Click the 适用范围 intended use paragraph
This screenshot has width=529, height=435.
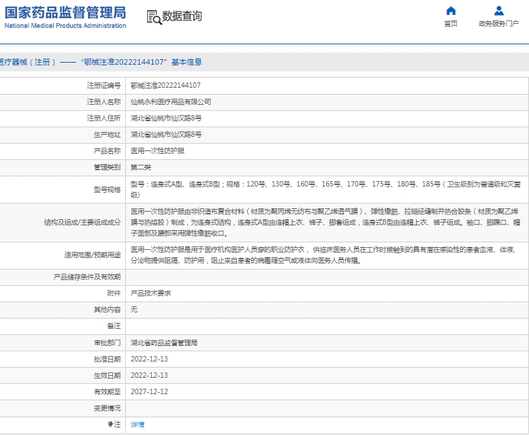[x=323, y=255]
